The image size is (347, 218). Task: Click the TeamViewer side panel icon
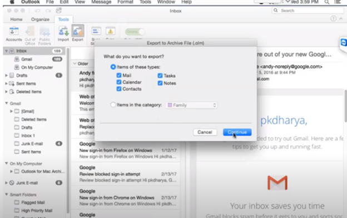click(x=344, y=42)
